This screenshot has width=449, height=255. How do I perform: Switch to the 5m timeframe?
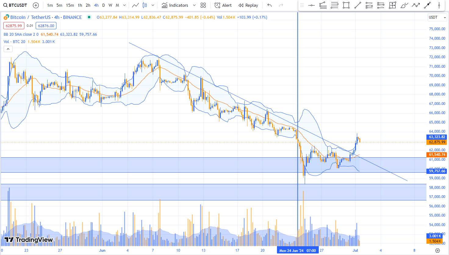[59, 5]
